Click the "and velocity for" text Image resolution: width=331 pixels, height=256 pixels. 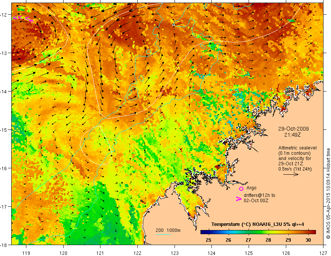coord(295,158)
